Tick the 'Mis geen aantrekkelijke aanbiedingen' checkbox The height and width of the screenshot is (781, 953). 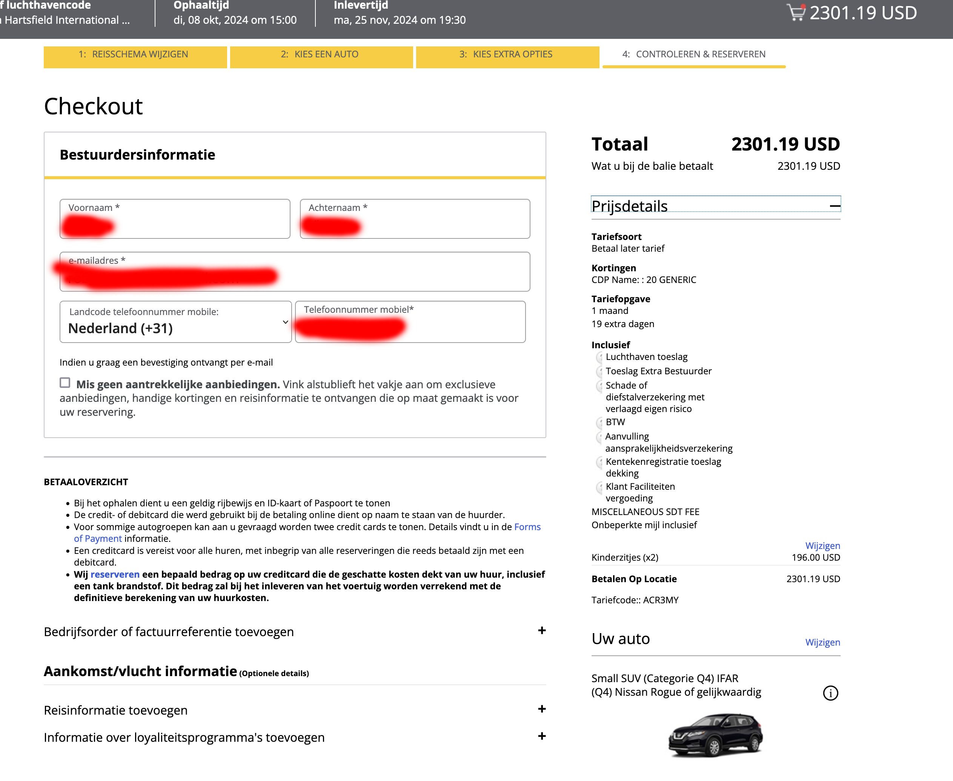click(65, 383)
